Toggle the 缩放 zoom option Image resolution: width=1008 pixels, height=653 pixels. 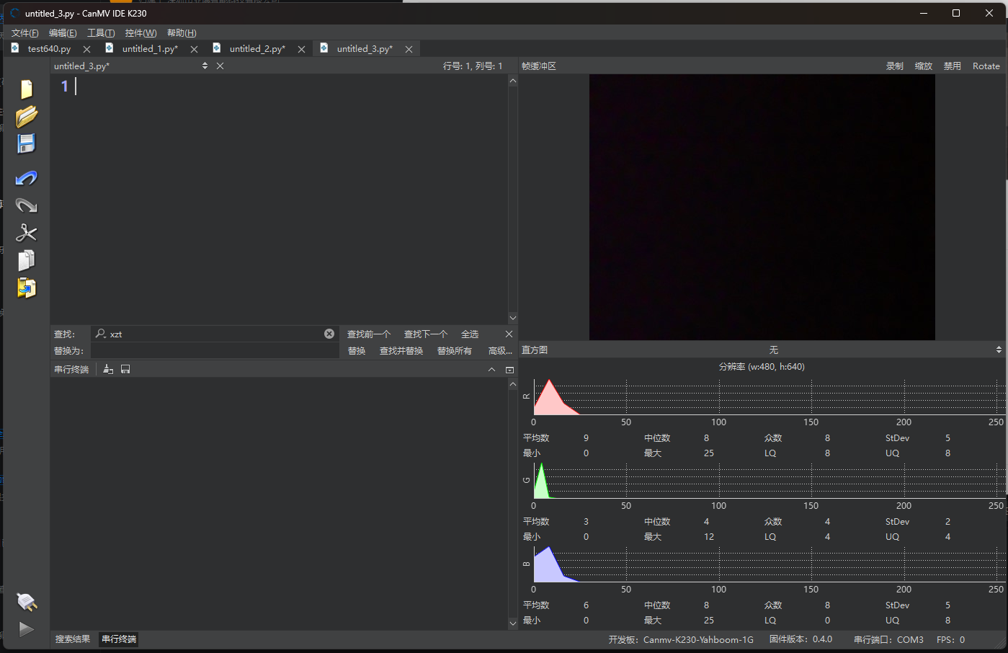923,66
